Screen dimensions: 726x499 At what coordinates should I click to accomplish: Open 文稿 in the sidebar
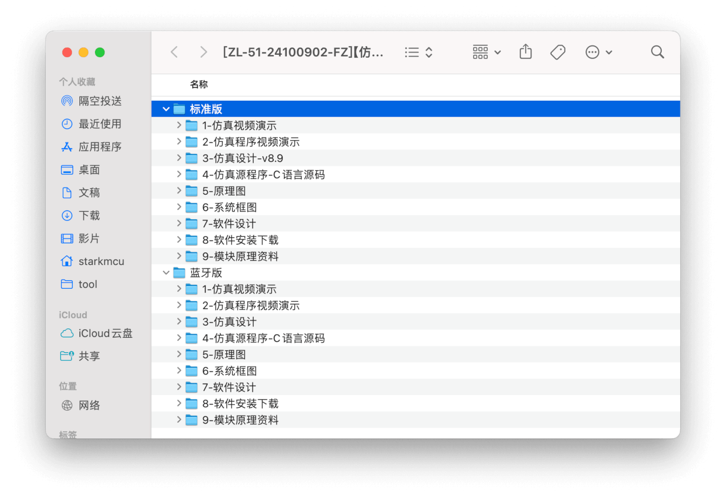pos(80,192)
